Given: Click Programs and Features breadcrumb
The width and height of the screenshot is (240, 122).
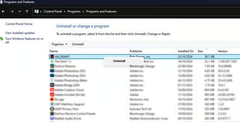Looking at the screenshot, I should (x=101, y=12).
